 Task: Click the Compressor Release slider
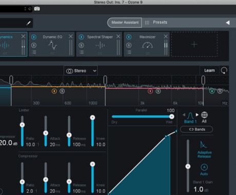click(x=69, y=178)
